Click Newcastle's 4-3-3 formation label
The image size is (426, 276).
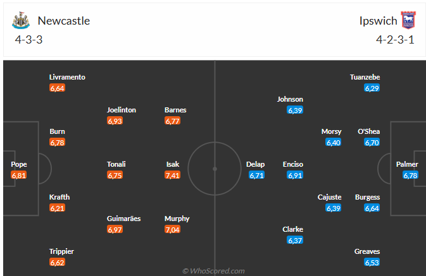coord(28,39)
